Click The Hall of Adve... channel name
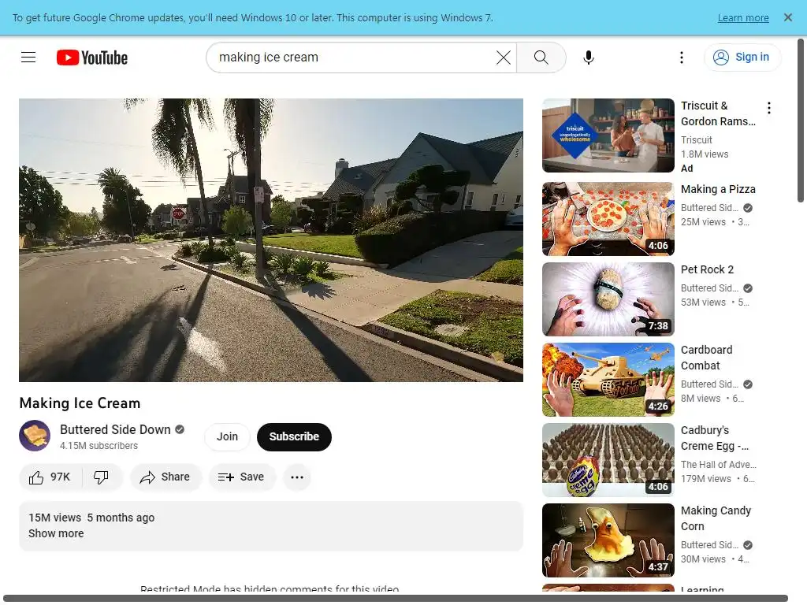The image size is (807, 605). pos(719,465)
